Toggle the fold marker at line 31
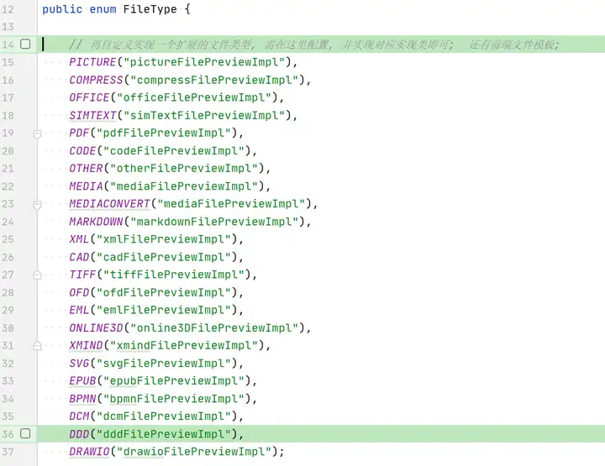This screenshot has width=605, height=466. click(37, 345)
